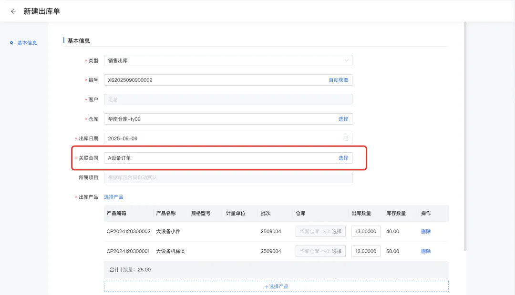
Task: Click 选择 for warehouse in the second product row
Action: coord(337,251)
